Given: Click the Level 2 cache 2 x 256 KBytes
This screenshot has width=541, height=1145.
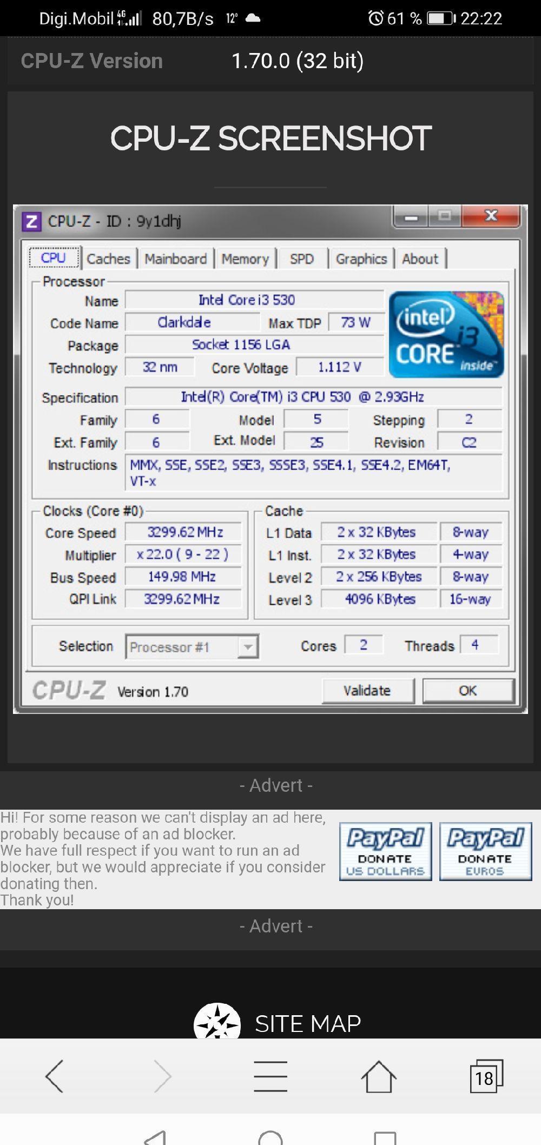Looking at the screenshot, I should 379,577.
